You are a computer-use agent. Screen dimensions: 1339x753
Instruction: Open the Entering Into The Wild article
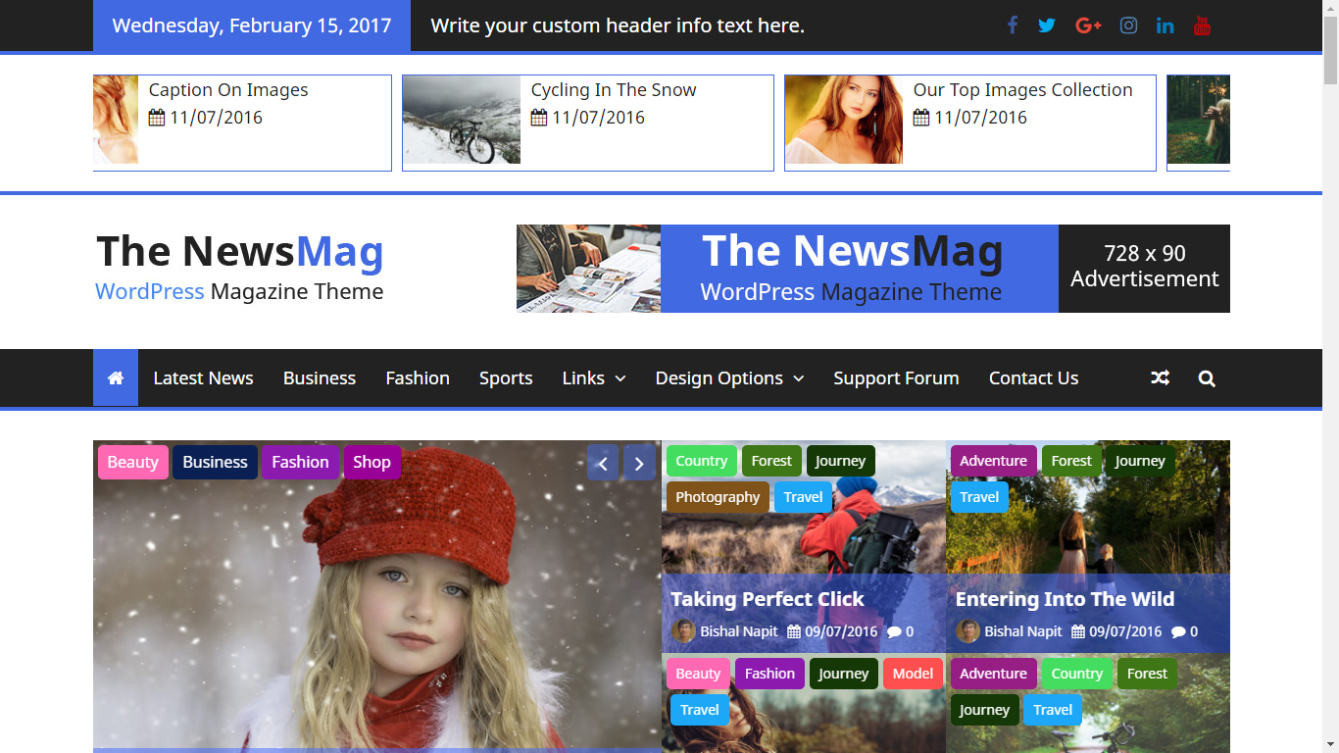[1065, 599]
